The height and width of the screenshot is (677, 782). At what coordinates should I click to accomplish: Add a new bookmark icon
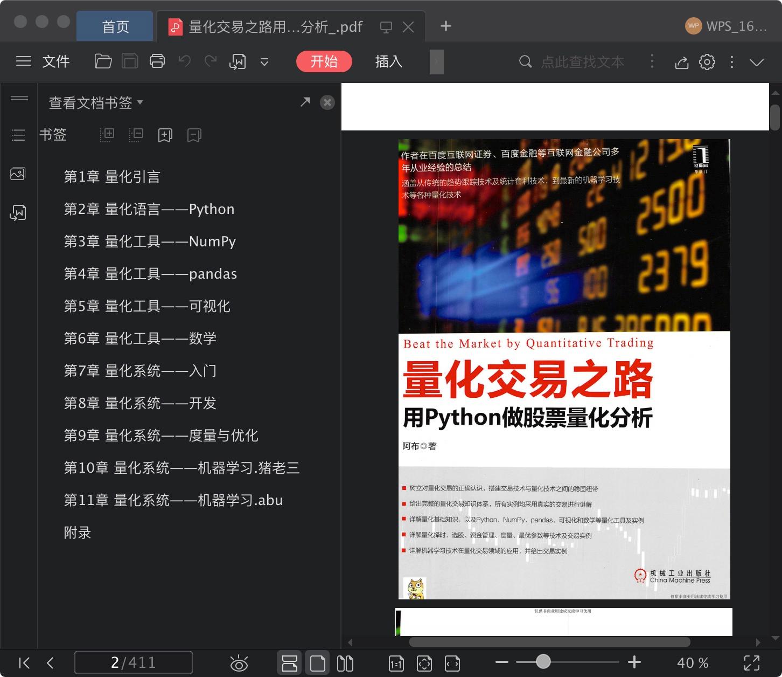[165, 135]
